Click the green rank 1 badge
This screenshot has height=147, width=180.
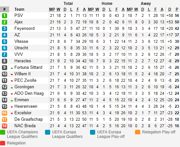click(x=5, y=16)
